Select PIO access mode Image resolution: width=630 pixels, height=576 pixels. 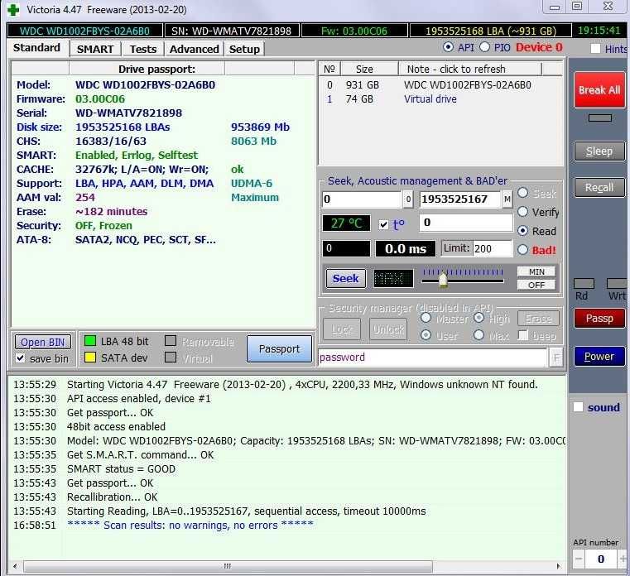(x=484, y=47)
